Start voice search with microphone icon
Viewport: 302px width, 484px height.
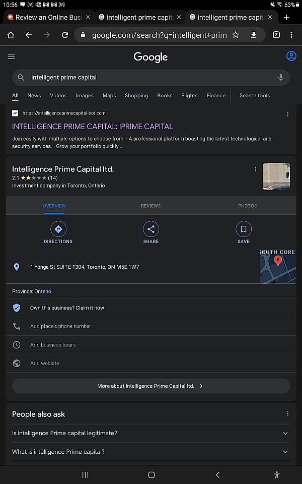[281, 78]
